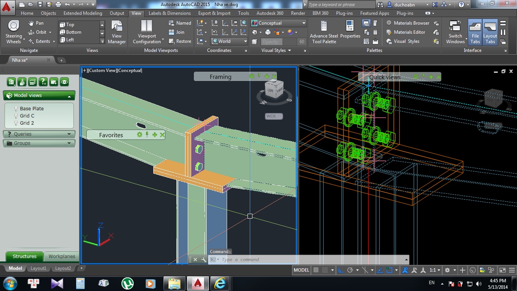Collapse the Model views section

39,95
